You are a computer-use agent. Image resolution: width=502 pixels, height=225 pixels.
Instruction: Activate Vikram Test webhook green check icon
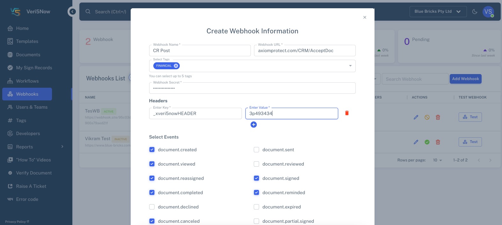pyautogui.click(x=427, y=142)
